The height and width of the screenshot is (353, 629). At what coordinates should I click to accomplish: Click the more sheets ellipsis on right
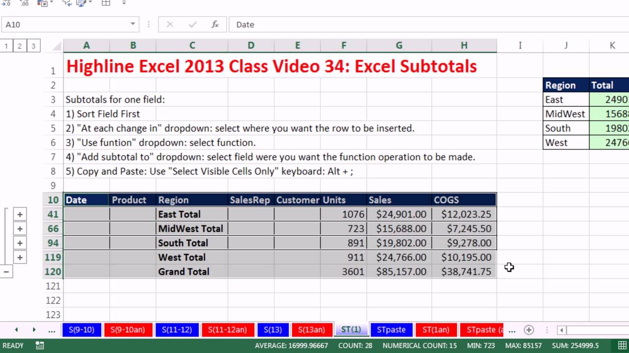(512, 330)
